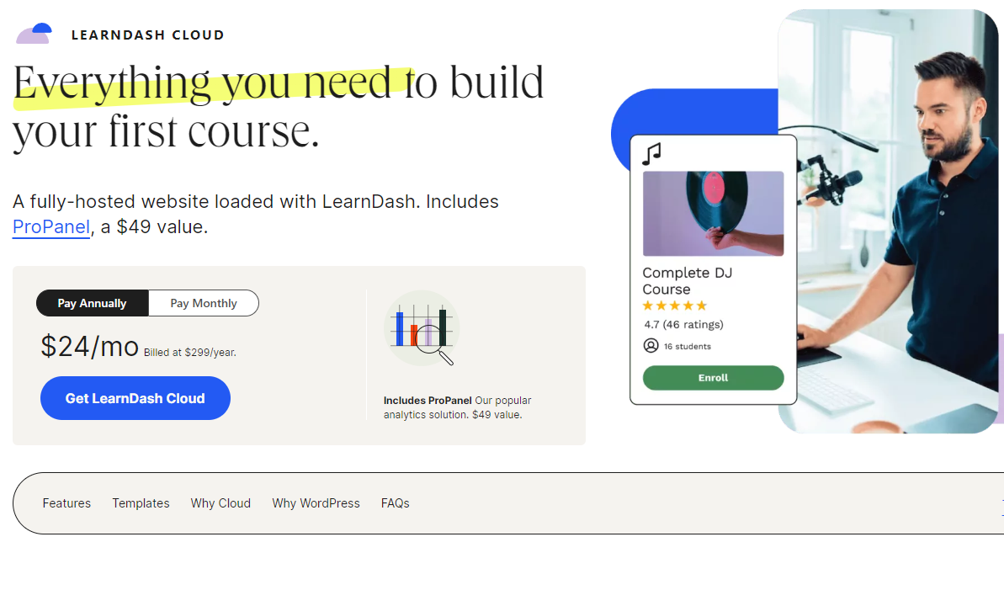Click the music note icon on course card
1004x606 pixels.
coord(652,154)
